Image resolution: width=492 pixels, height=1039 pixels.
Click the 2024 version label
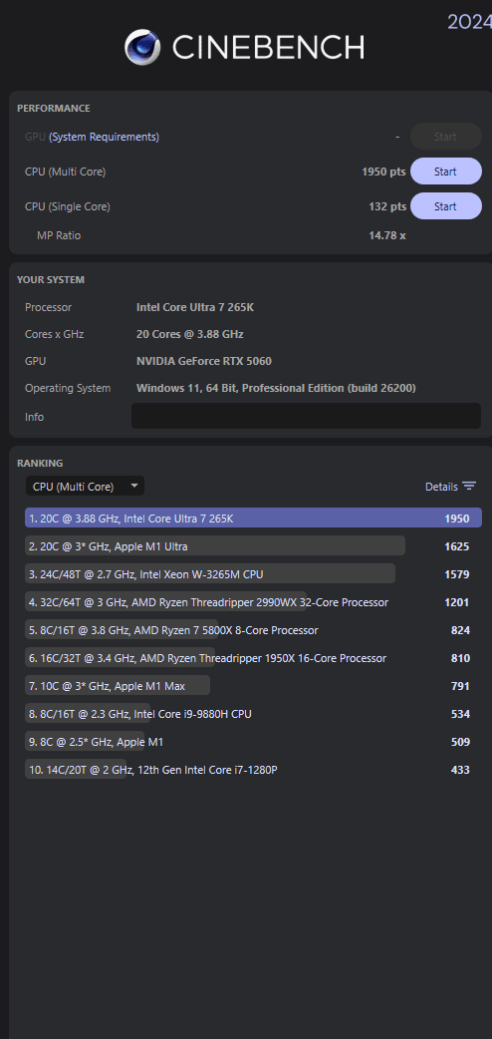click(x=469, y=22)
